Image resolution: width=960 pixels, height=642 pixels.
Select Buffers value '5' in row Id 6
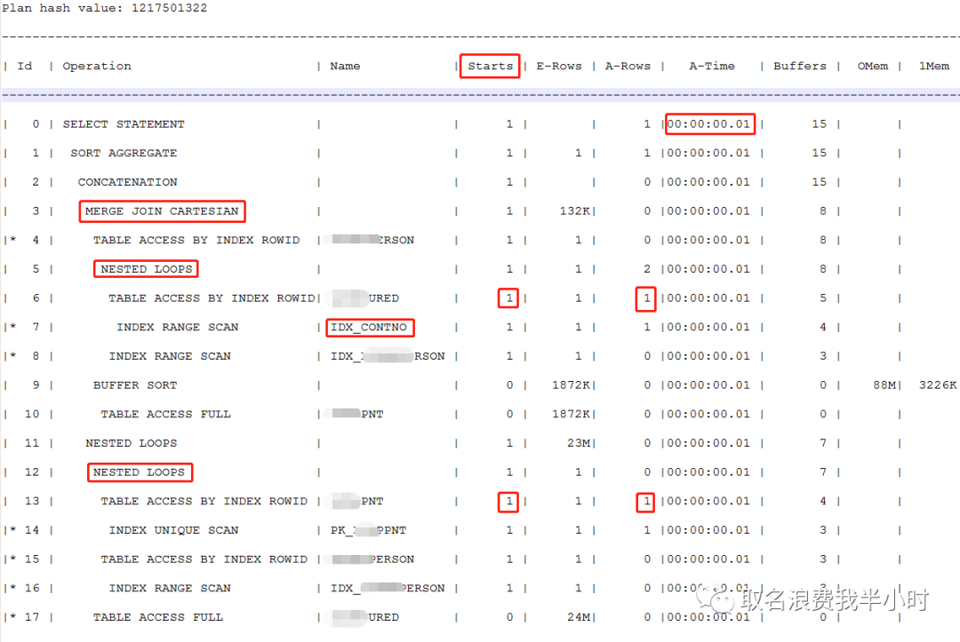823,298
